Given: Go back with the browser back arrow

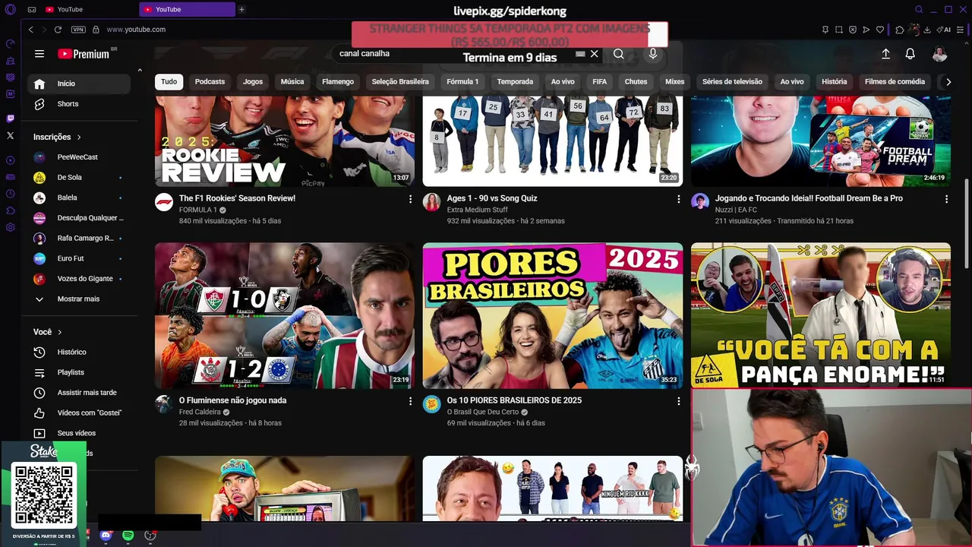Looking at the screenshot, I should (30, 30).
